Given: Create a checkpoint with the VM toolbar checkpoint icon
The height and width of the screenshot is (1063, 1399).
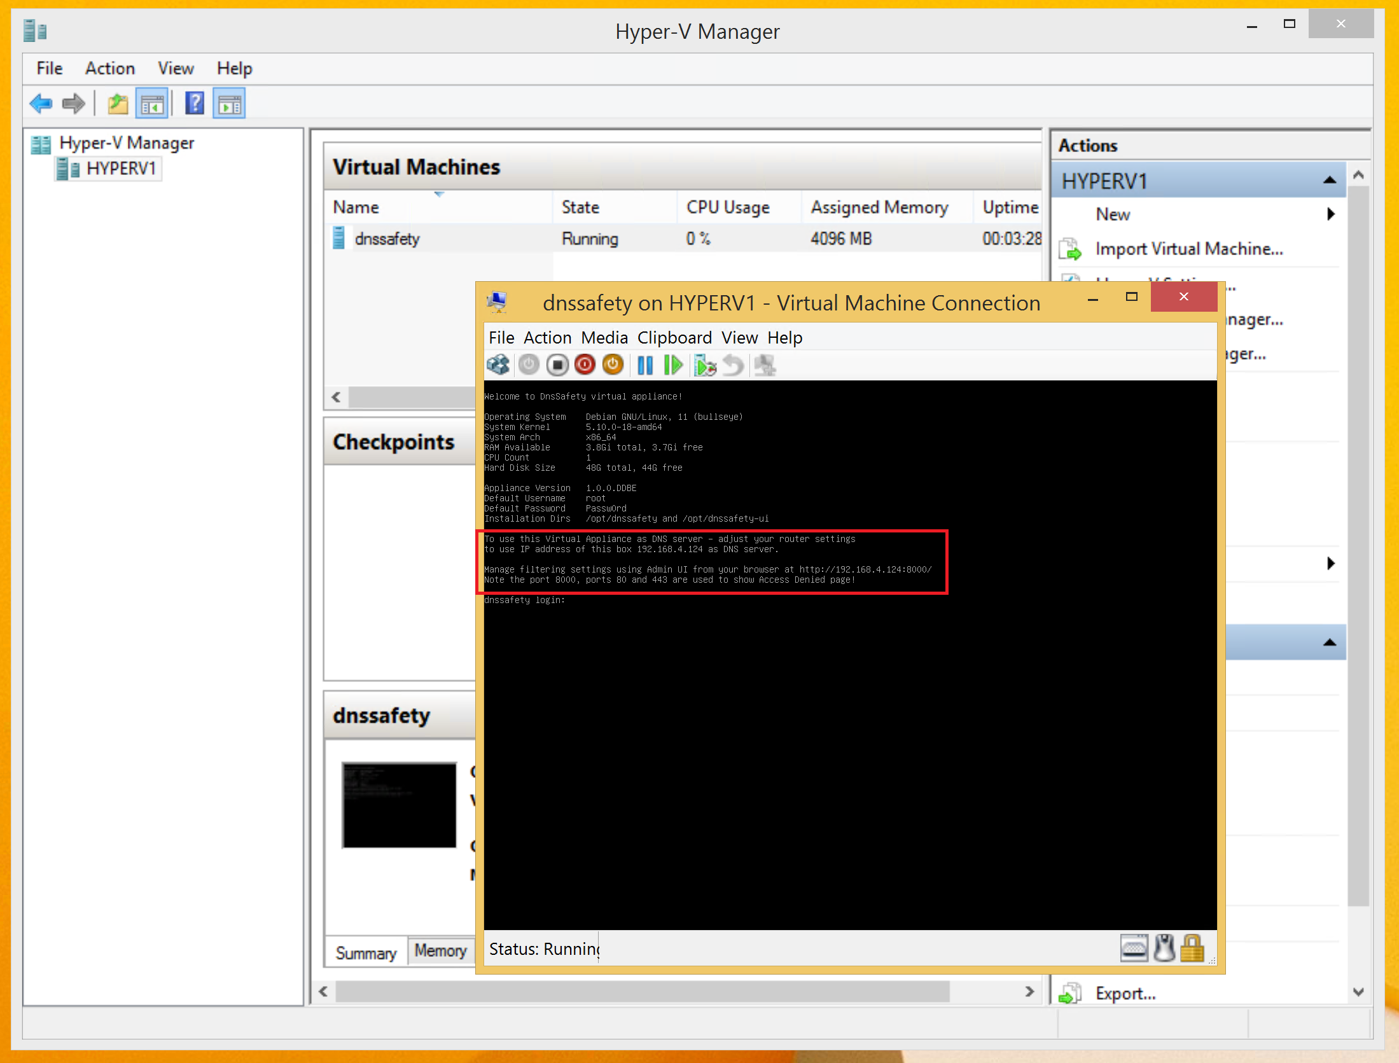Looking at the screenshot, I should pos(705,365).
